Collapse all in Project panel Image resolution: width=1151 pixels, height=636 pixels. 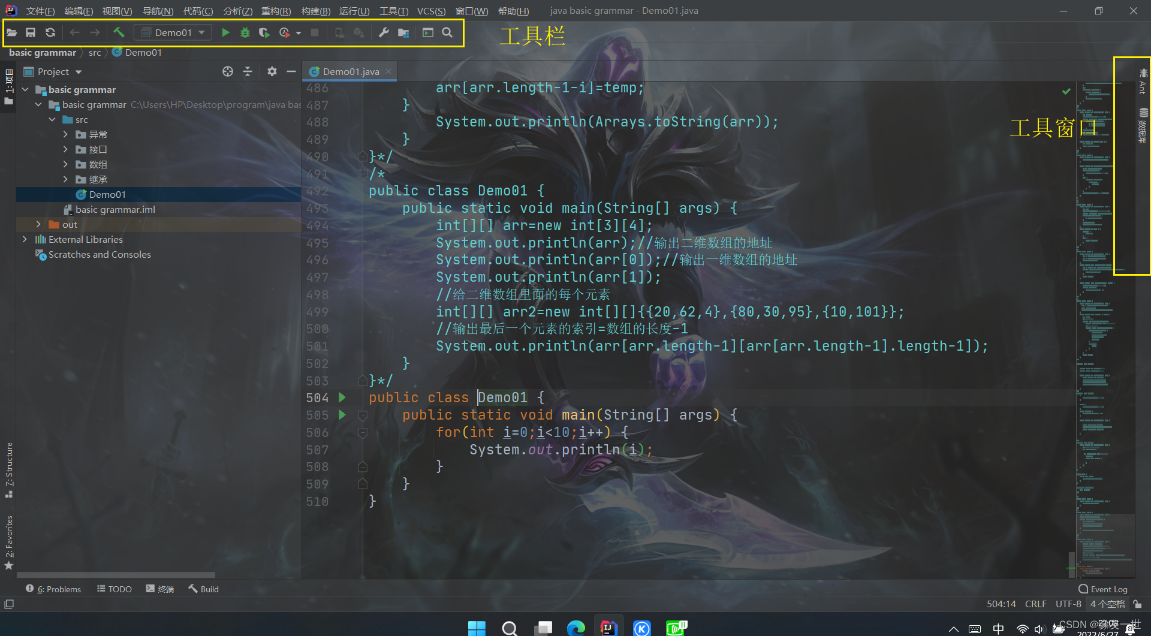coord(248,71)
